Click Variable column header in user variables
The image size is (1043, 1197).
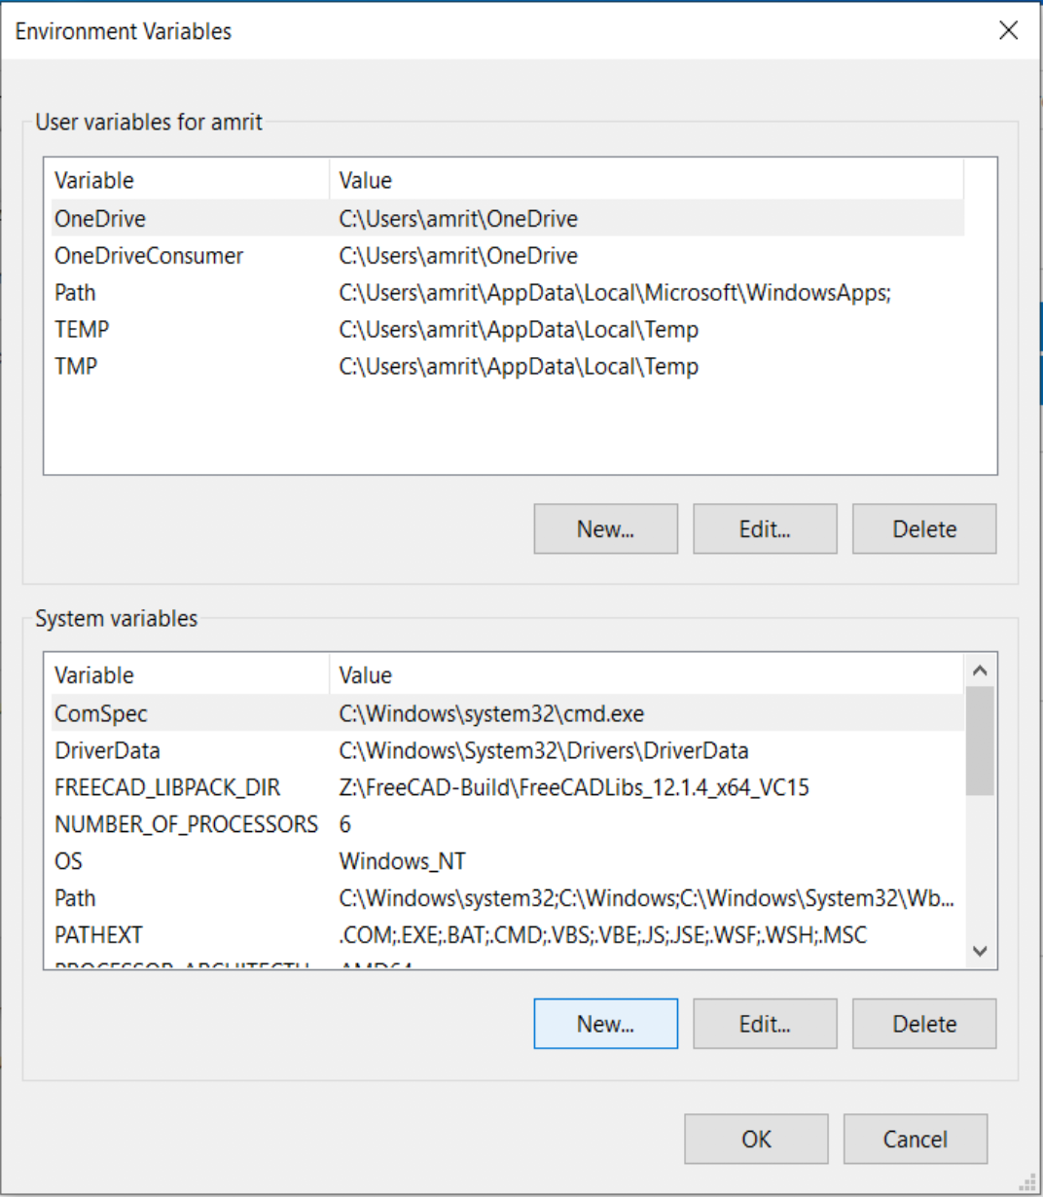click(x=94, y=180)
